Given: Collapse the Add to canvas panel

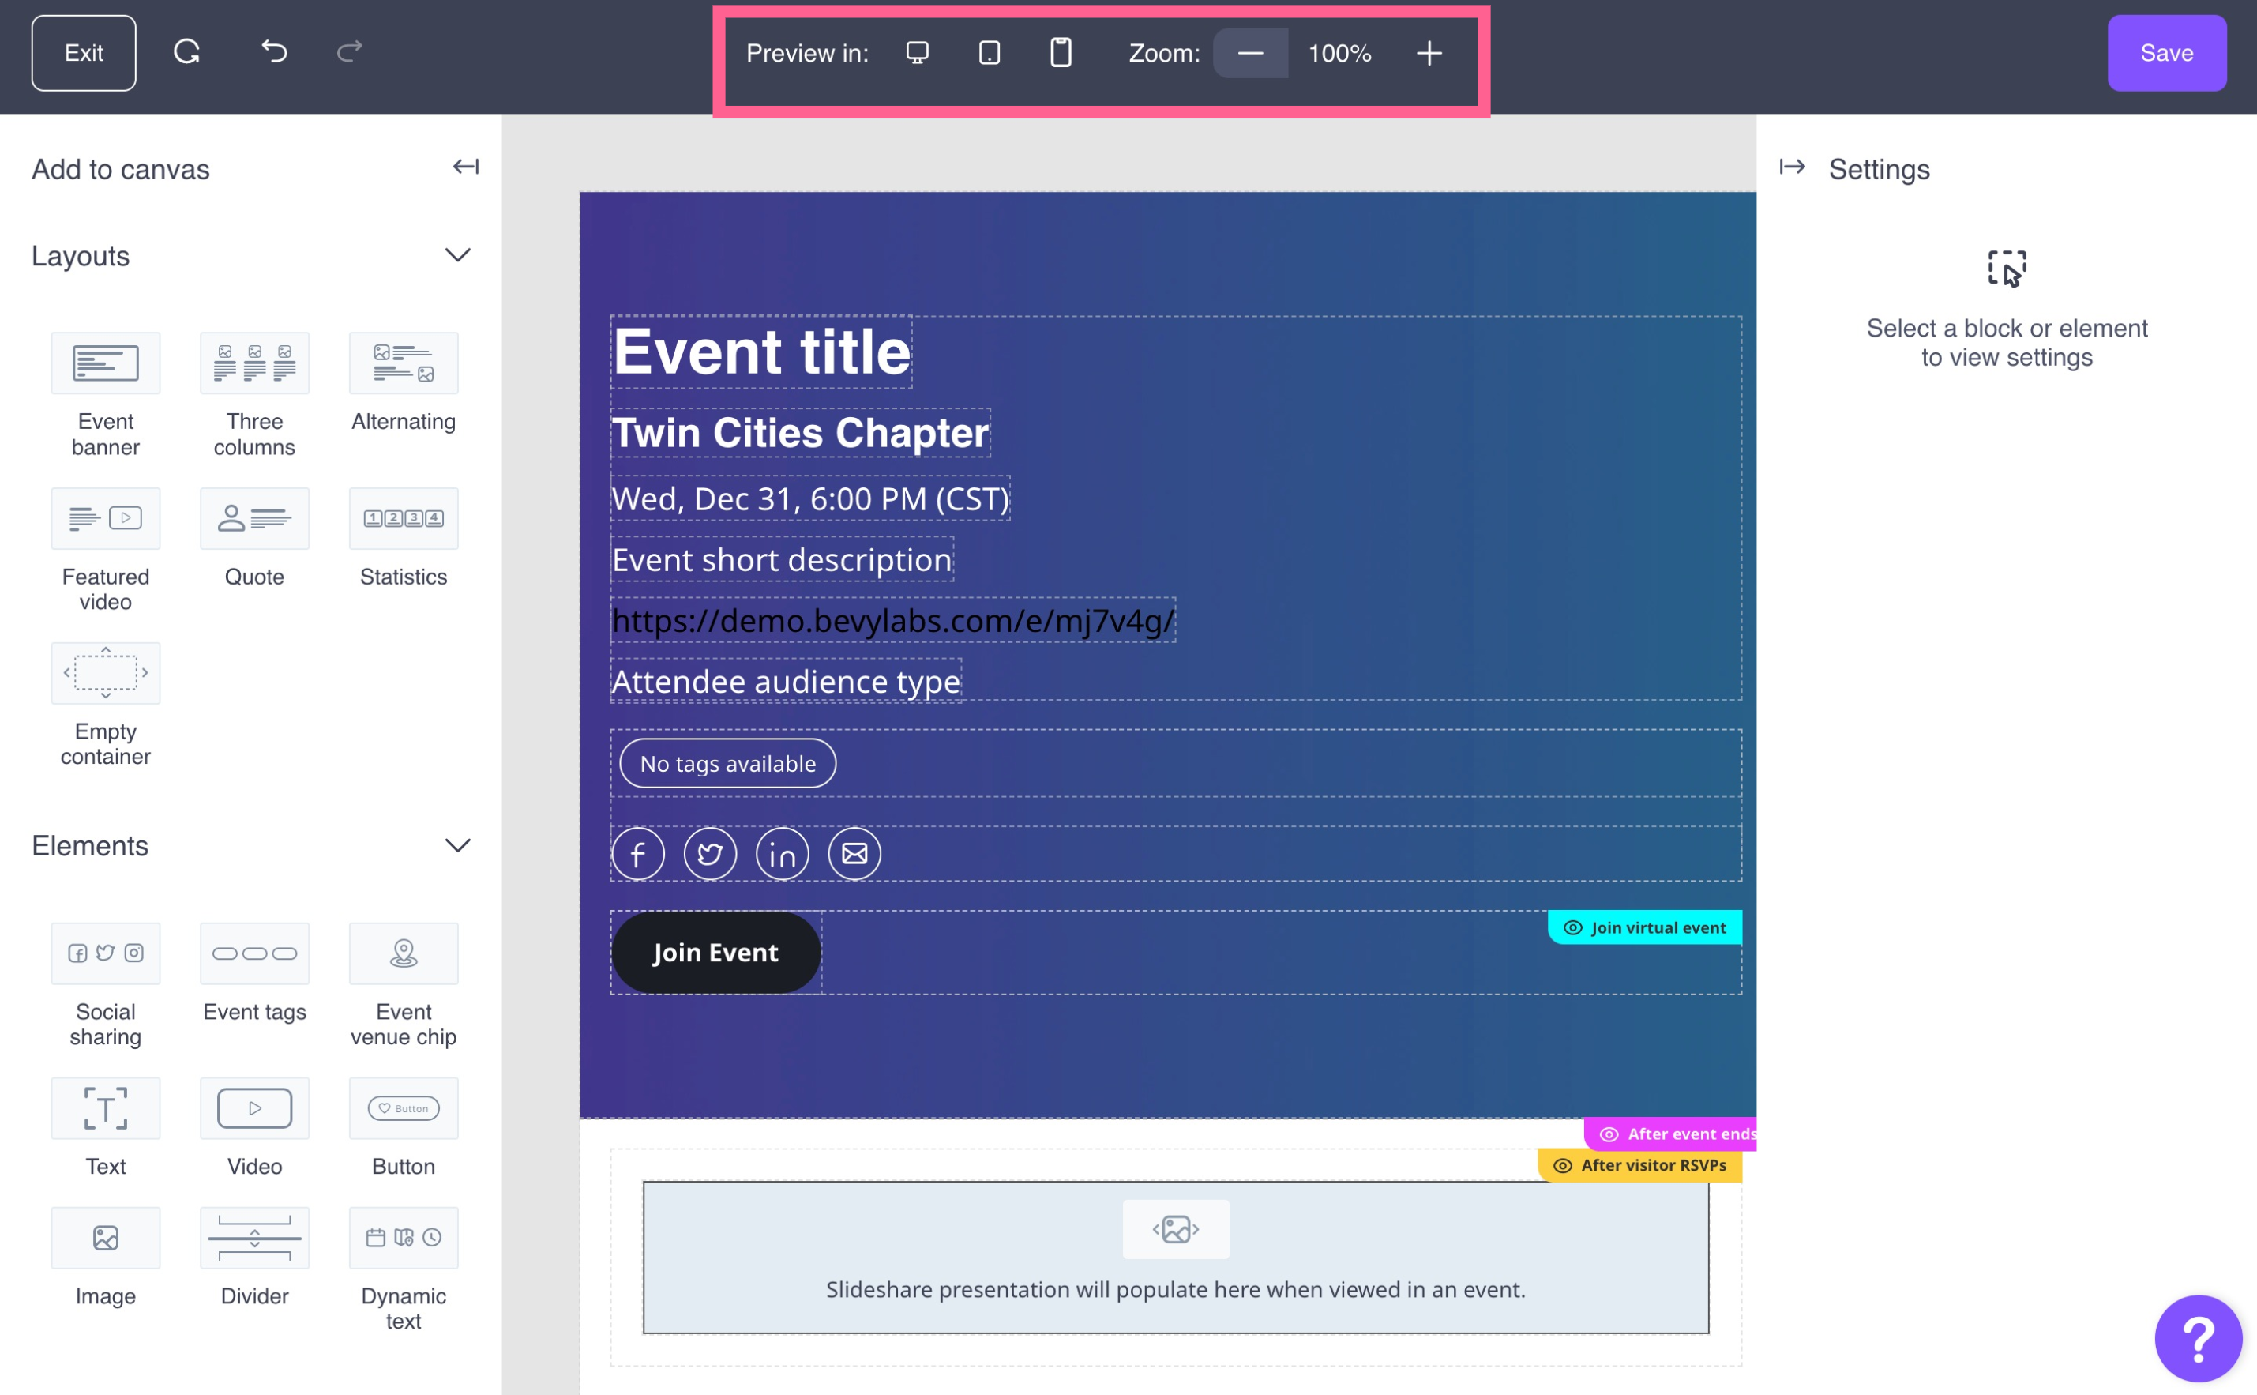Looking at the screenshot, I should pyautogui.click(x=466, y=167).
